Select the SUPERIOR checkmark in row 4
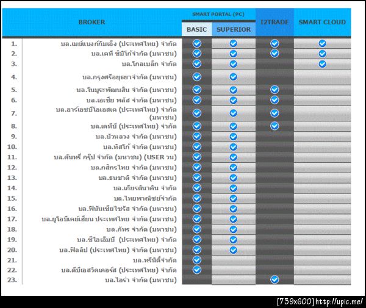 coord(233,77)
